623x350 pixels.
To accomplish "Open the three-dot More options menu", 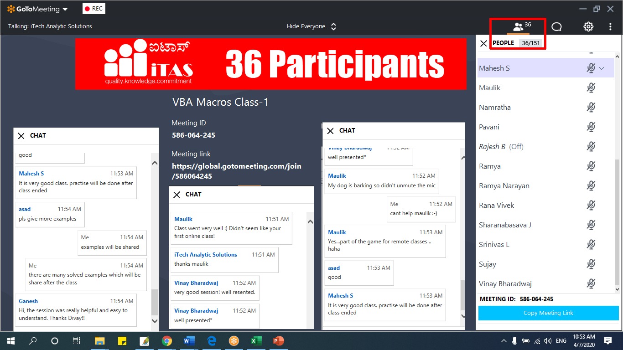I will [x=610, y=27].
